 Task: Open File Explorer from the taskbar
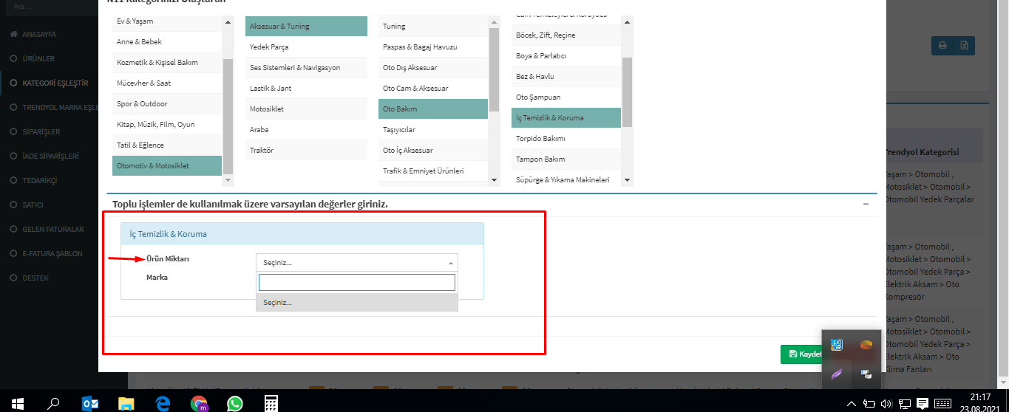126,403
